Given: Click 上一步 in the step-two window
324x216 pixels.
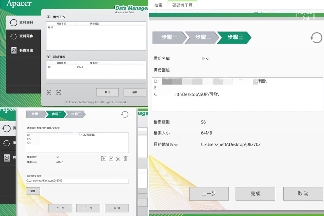Looking at the screenshot, I should point(60,208).
